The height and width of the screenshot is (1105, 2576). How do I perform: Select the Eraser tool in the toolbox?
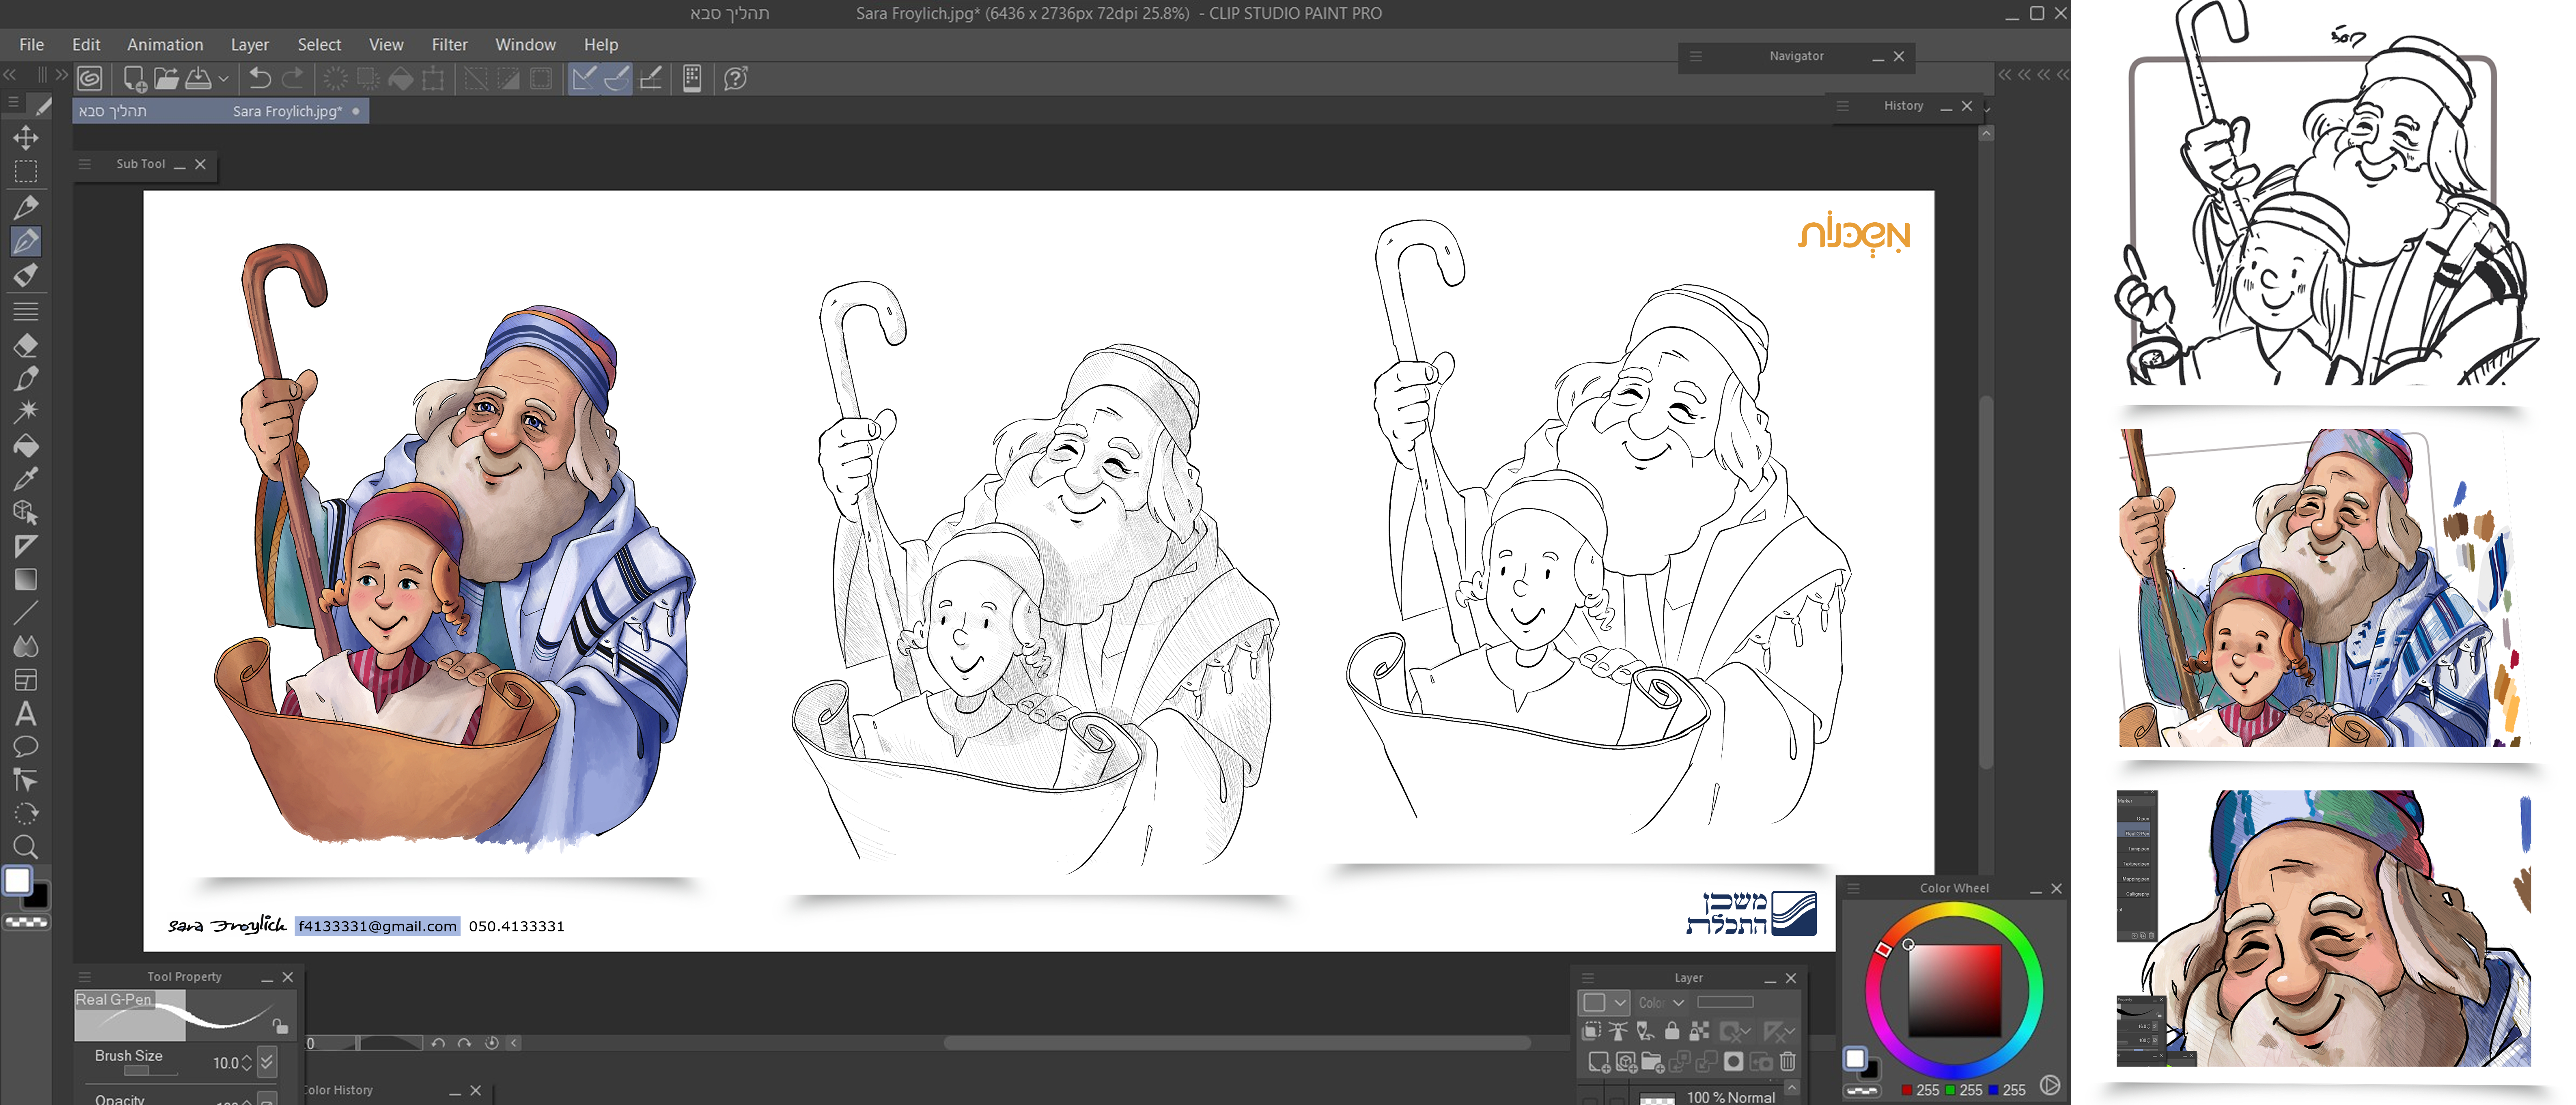click(x=26, y=345)
